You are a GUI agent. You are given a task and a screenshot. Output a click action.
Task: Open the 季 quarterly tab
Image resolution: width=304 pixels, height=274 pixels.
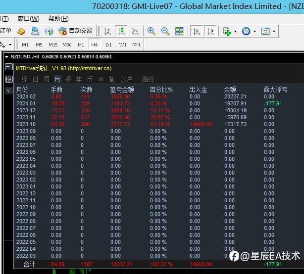(x=68, y=79)
